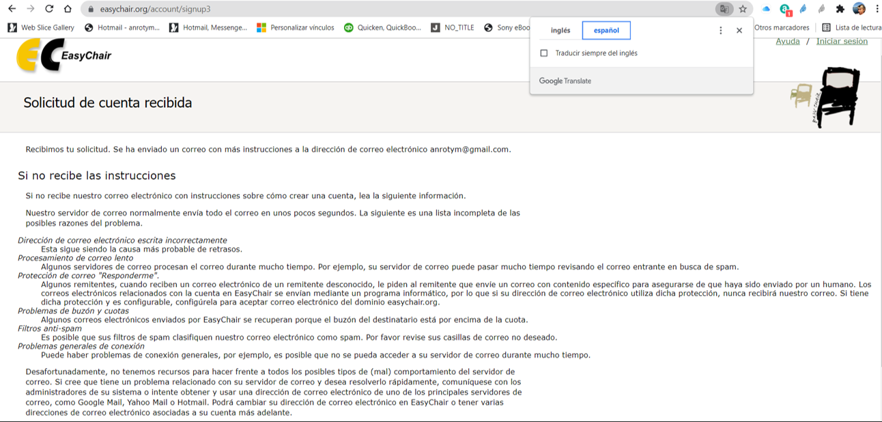Click the email address anrotym@gmail.com
This screenshot has width=882, height=422.
click(x=469, y=150)
